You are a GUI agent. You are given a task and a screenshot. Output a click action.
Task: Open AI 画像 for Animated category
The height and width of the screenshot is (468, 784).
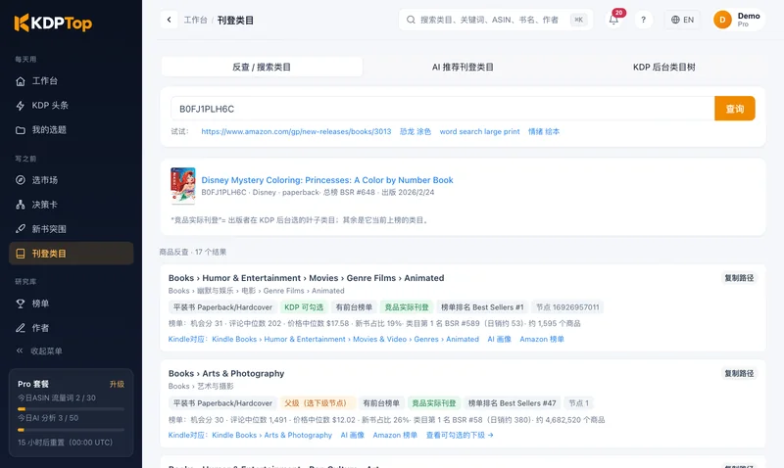(500, 339)
